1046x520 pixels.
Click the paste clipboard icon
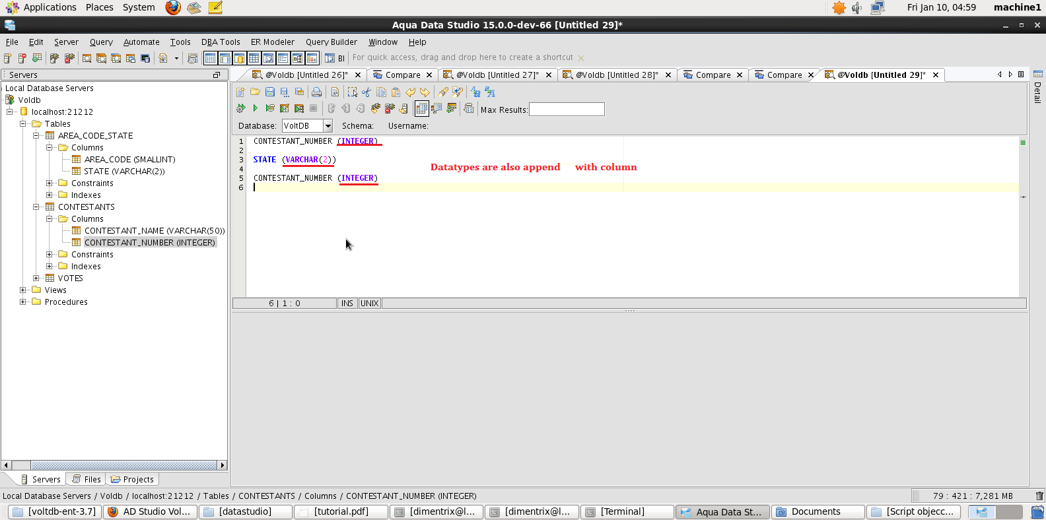(x=396, y=92)
